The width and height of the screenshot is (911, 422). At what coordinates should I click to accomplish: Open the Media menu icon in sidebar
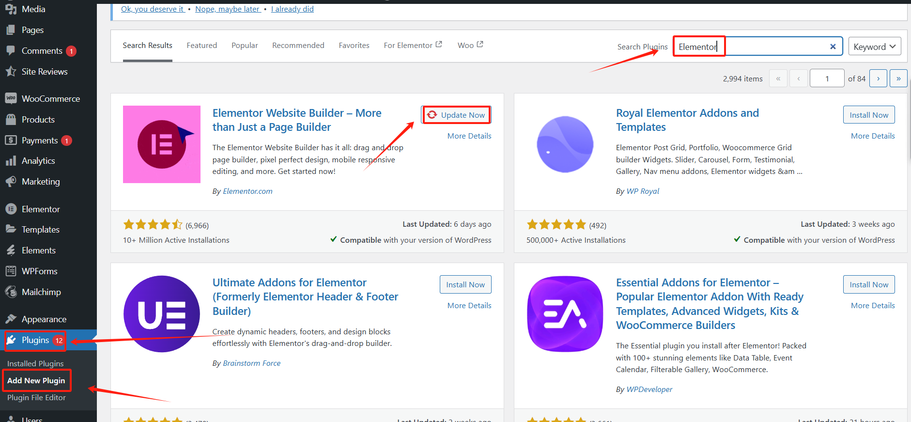[x=11, y=9]
